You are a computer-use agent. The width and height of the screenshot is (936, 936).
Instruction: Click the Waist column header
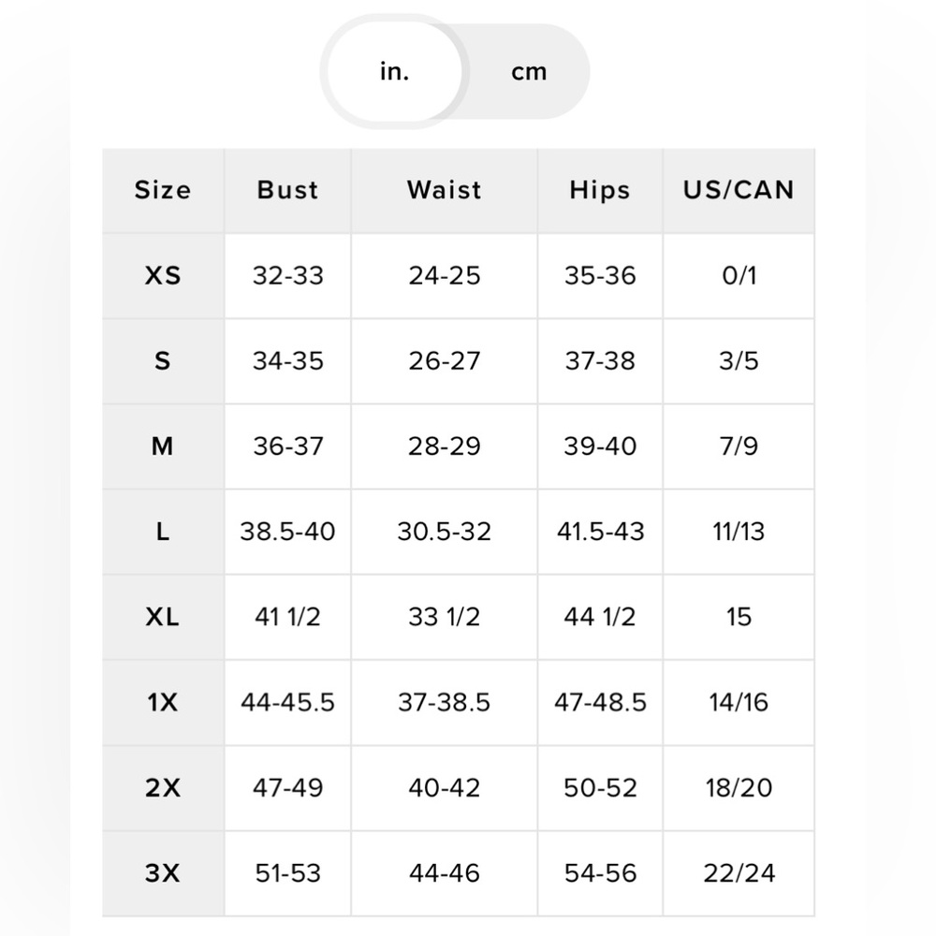444,190
